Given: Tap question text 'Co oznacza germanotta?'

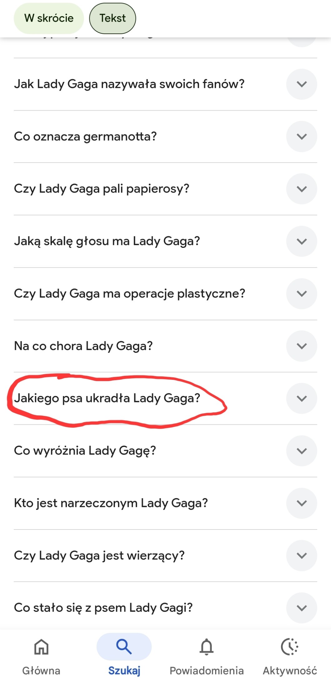Looking at the screenshot, I should tap(85, 137).
